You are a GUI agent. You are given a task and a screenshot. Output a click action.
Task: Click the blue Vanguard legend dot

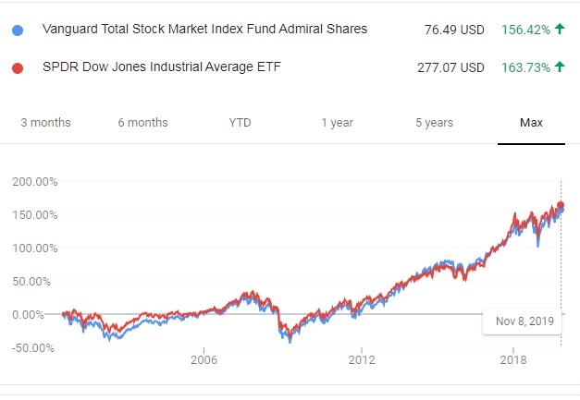[19, 30]
